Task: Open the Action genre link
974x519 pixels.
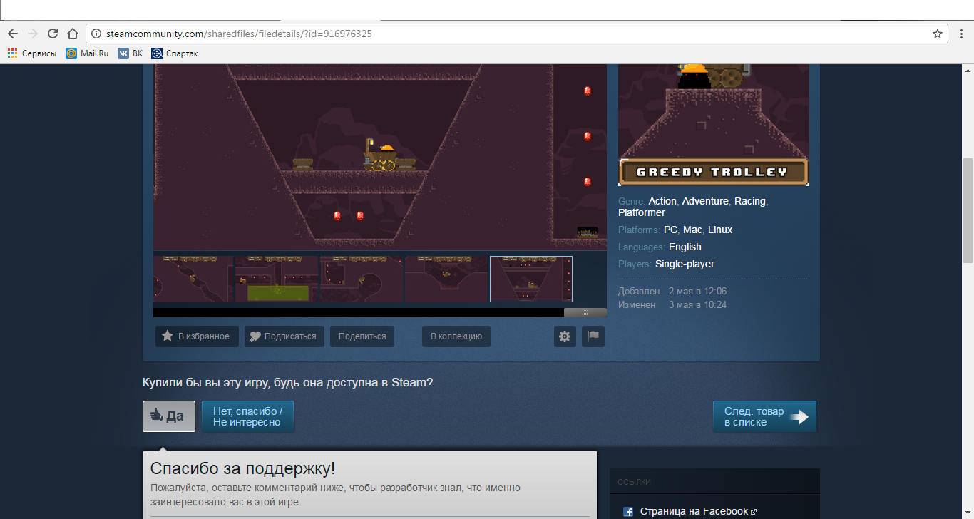Action: [662, 201]
